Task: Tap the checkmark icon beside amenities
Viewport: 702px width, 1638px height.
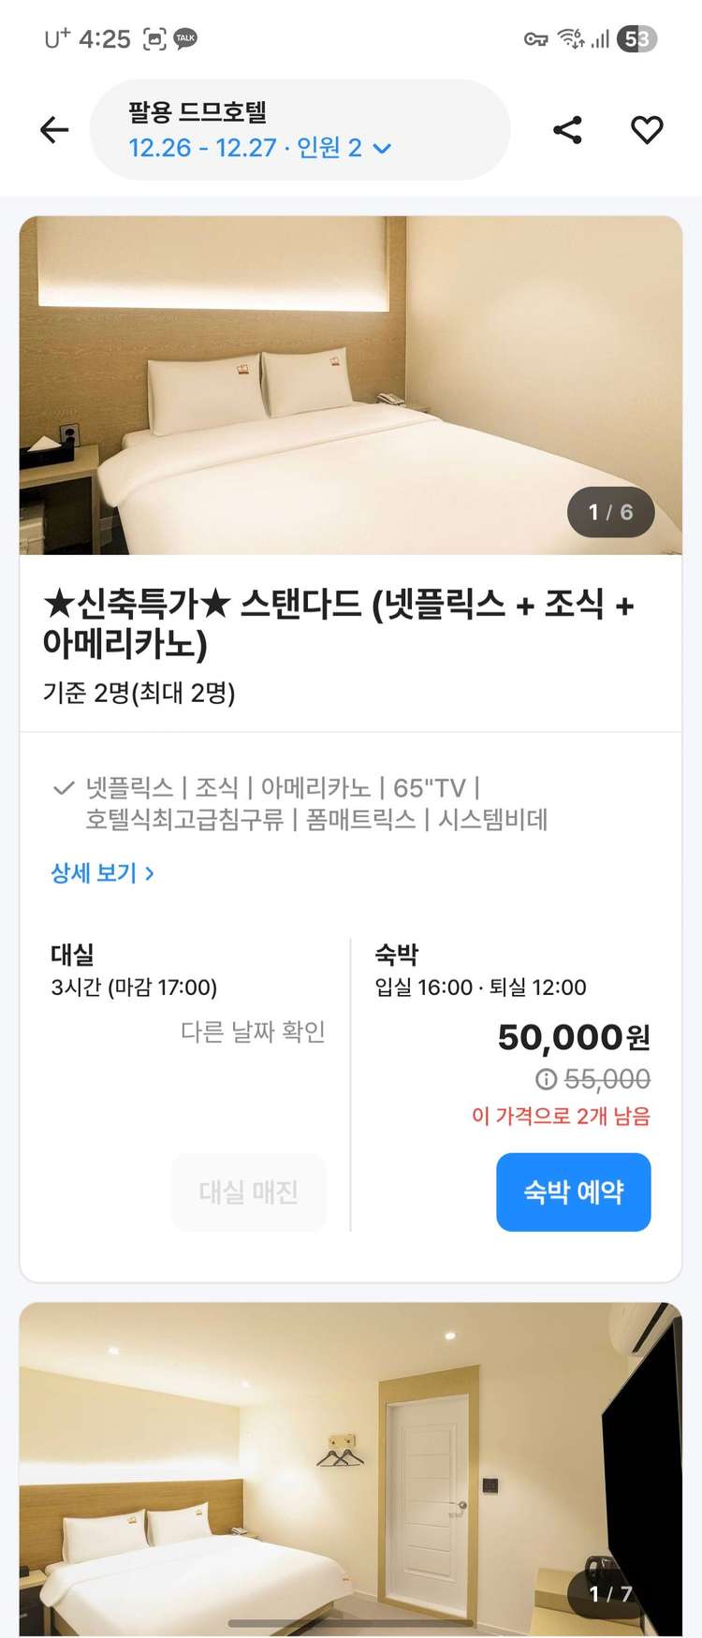Action: [x=64, y=788]
